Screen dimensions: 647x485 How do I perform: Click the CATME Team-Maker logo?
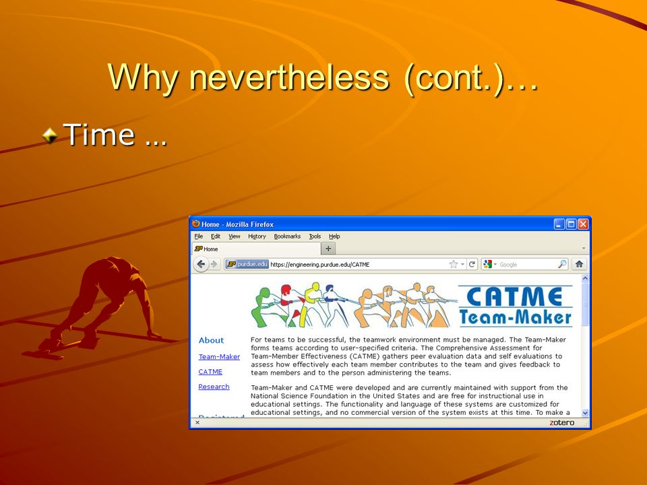(516, 306)
